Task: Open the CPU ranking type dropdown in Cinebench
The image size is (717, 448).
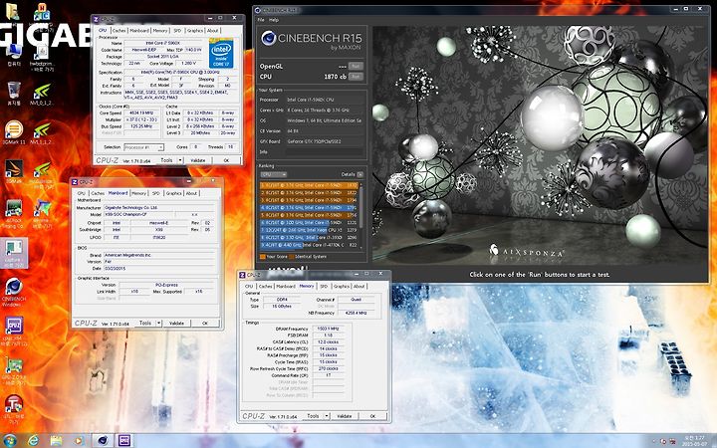Action: click(274, 174)
